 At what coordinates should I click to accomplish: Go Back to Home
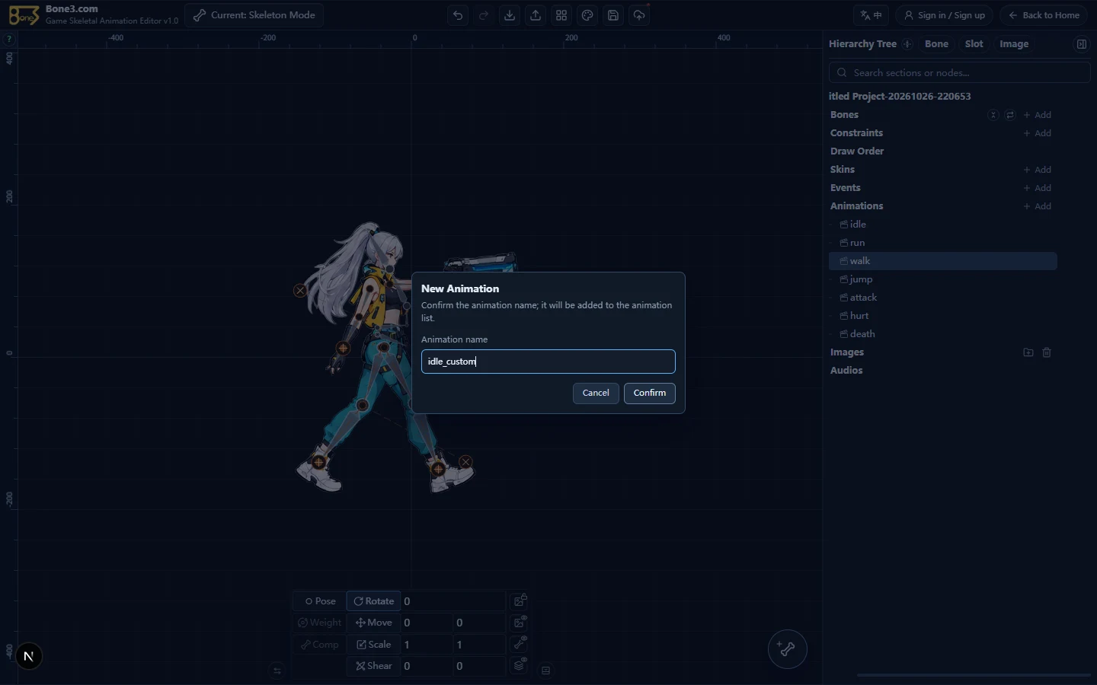(1044, 15)
